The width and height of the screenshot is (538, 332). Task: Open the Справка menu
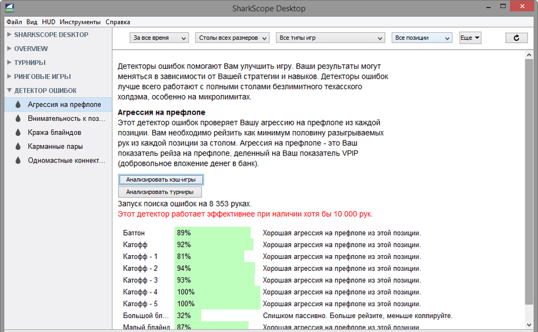click(118, 22)
